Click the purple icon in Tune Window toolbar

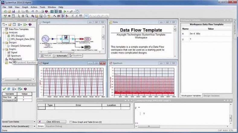coord(25,89)
